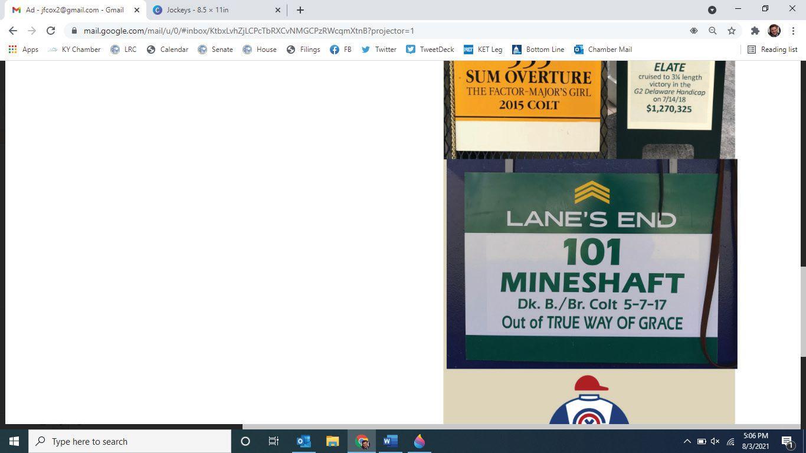Click the horizontal page scrollbar
The width and height of the screenshot is (806, 453).
(x=521, y=426)
